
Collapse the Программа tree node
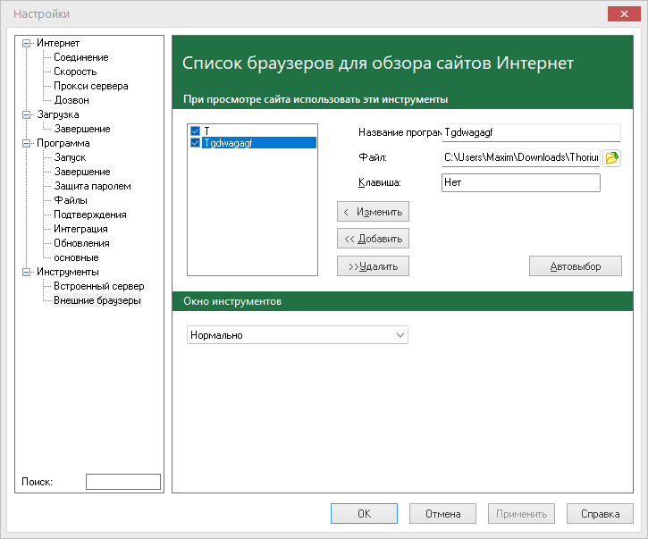pos(27,143)
